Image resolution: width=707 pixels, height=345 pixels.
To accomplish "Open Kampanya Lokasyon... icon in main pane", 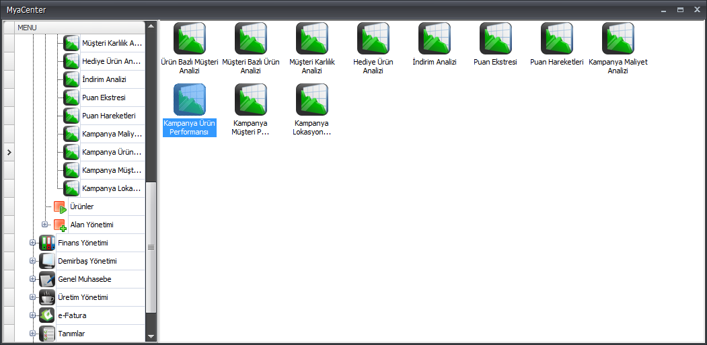I will (312, 100).
